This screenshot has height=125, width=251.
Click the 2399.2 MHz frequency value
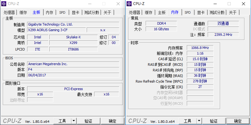coord(223,35)
